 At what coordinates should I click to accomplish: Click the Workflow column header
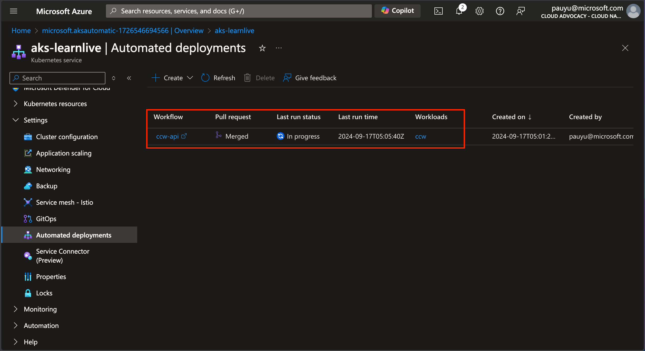click(168, 117)
